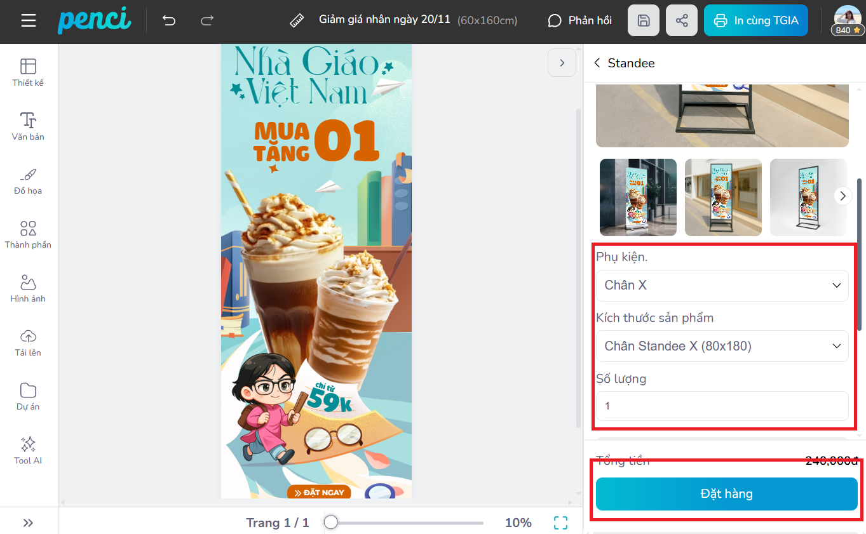
Task: Click the In cùng TGIA button
Action: click(x=756, y=20)
